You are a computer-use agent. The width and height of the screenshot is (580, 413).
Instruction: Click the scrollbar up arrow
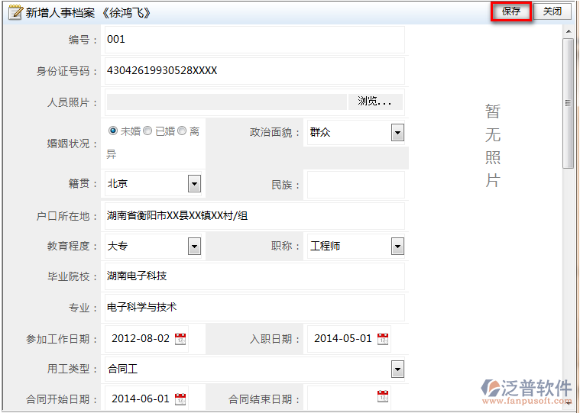(569, 31)
